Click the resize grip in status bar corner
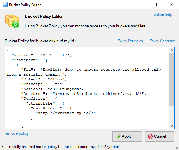This screenshot has width=179, height=150. [177, 148]
